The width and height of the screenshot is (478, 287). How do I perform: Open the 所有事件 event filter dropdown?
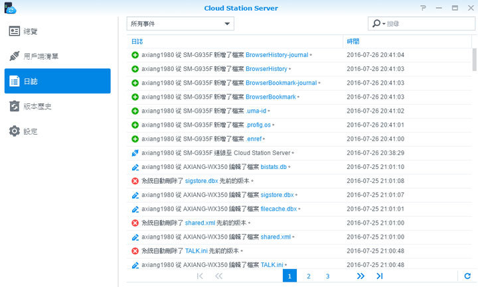[180, 23]
